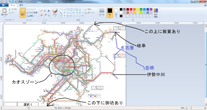Select the Color picker eyedropper tool
207x110 pixels.
45,15
